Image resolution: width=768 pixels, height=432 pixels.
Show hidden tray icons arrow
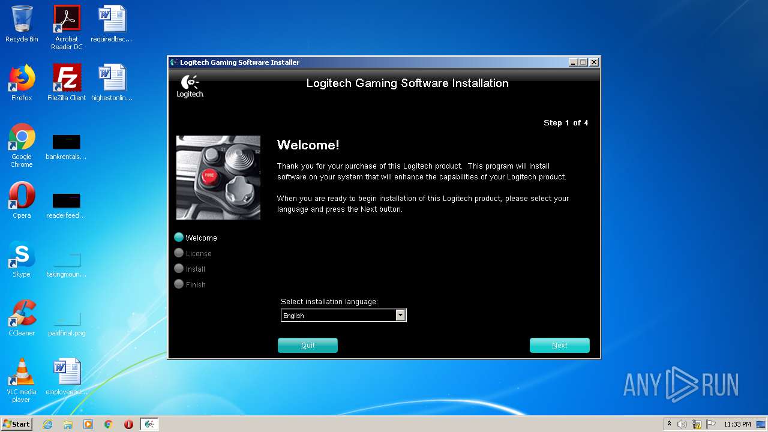[x=669, y=424]
